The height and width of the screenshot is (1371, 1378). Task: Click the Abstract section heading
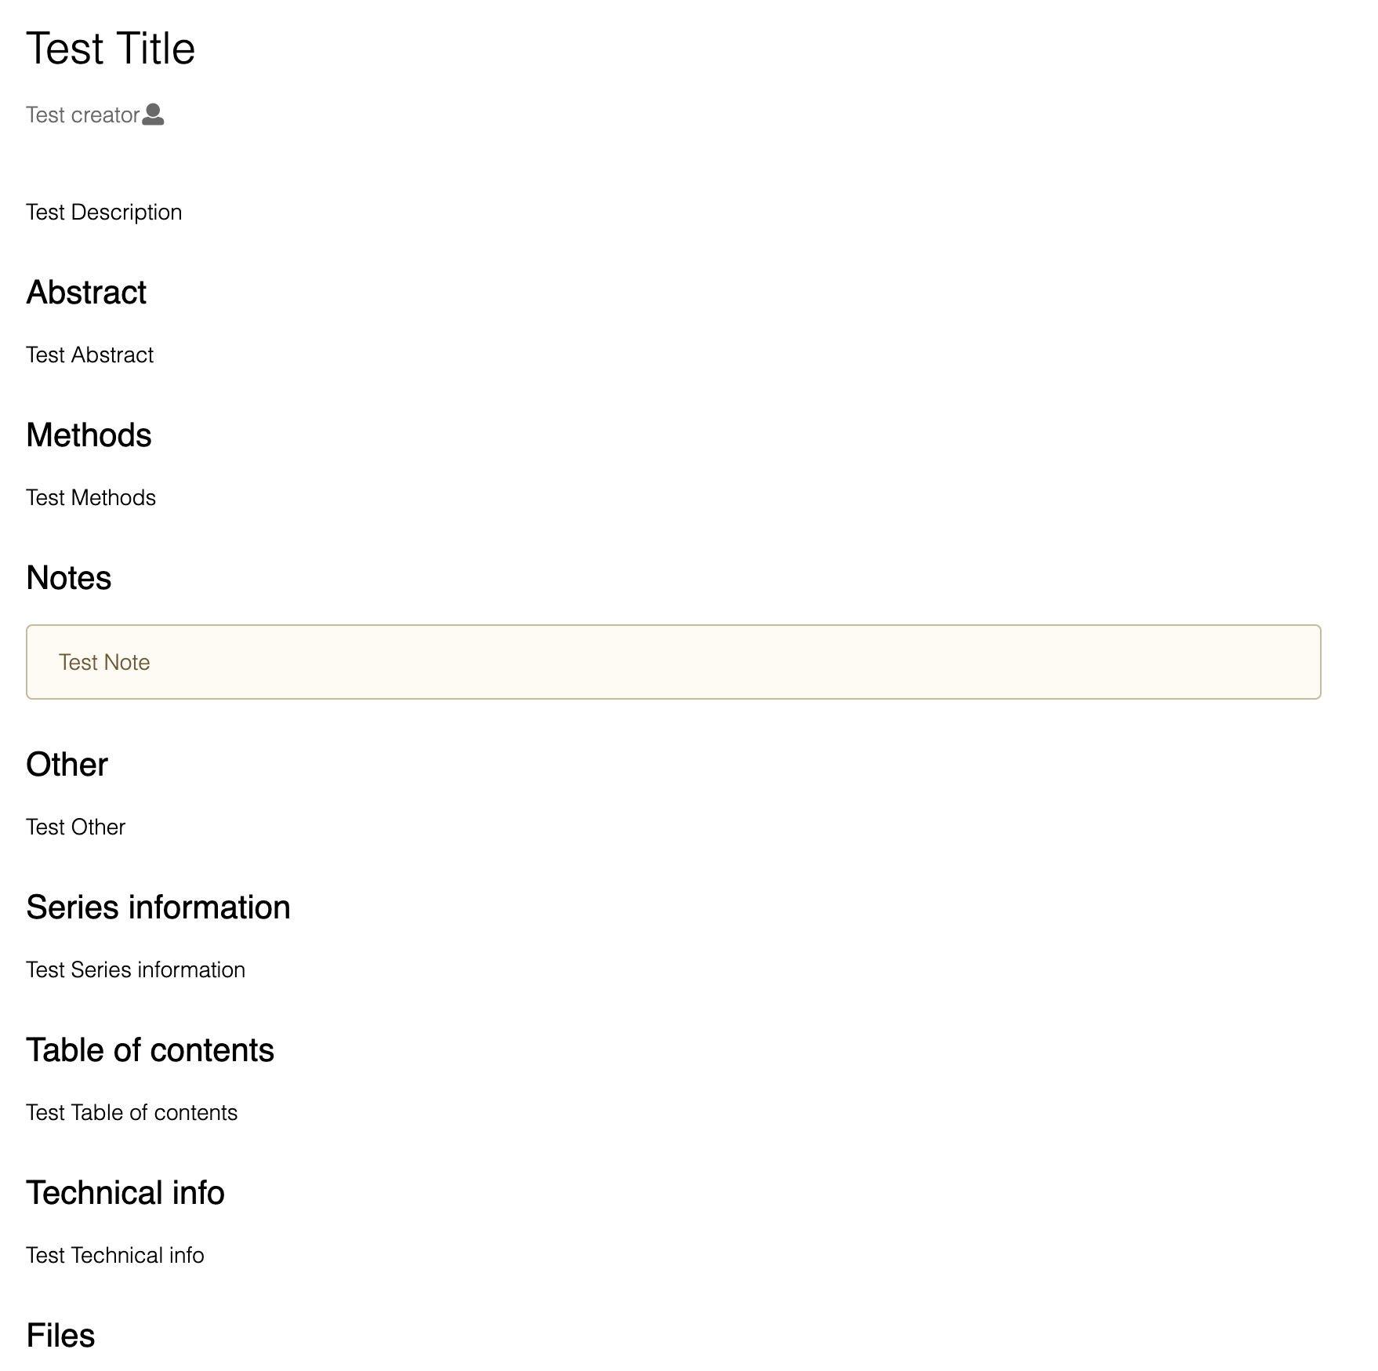point(86,293)
